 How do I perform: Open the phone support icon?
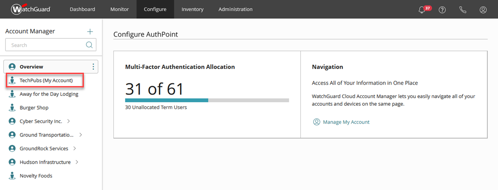coord(463,10)
